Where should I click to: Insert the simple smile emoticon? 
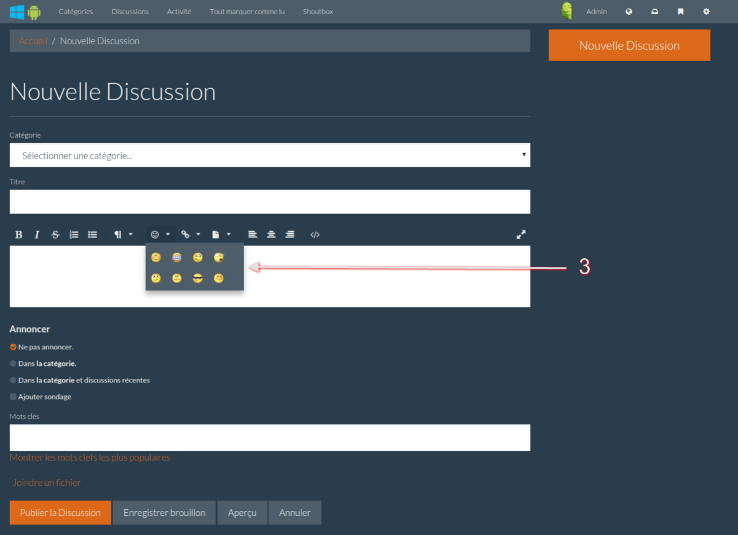(156, 258)
